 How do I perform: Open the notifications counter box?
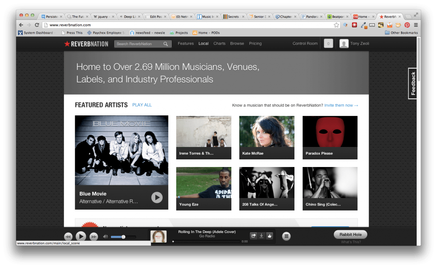click(x=328, y=43)
